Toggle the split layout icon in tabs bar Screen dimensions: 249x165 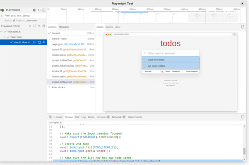coord(243,117)
